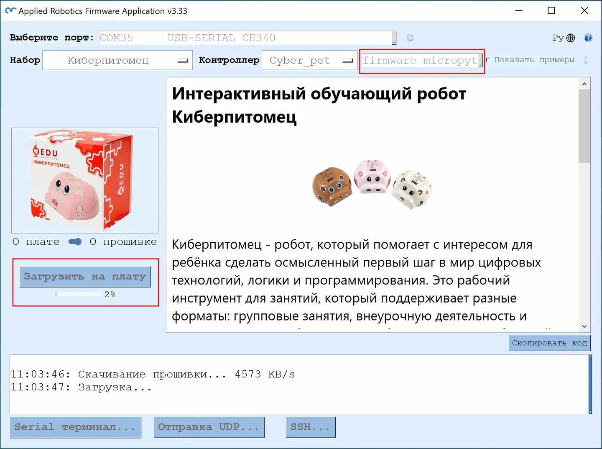The width and height of the screenshot is (602, 449).
Task: Expand the Набор dropdown showing Киберпитомец
Action: pos(117,60)
